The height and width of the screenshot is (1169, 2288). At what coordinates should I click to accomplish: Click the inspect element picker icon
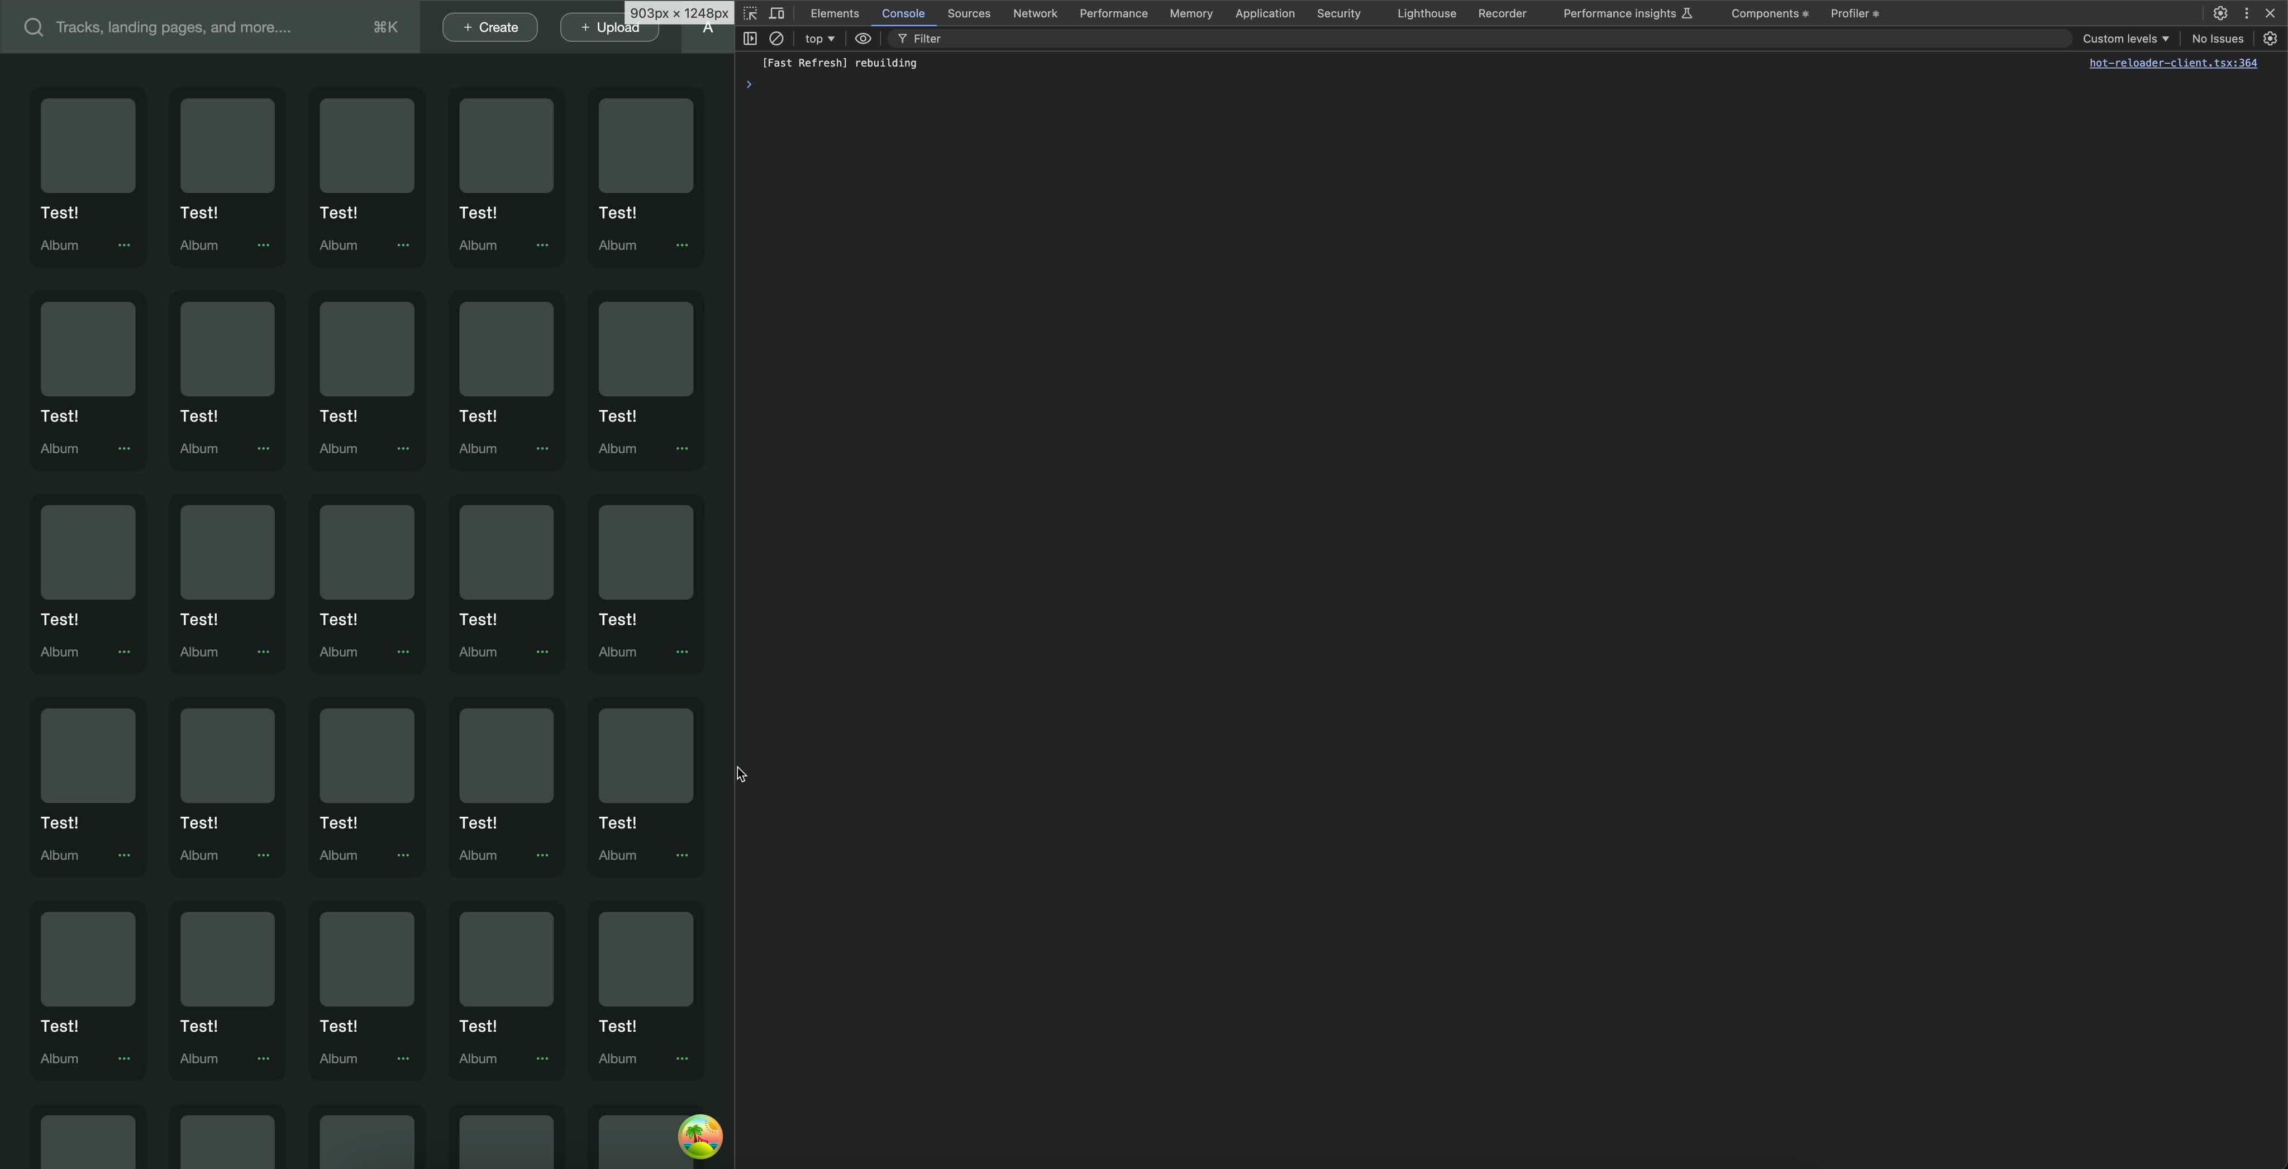point(751,13)
